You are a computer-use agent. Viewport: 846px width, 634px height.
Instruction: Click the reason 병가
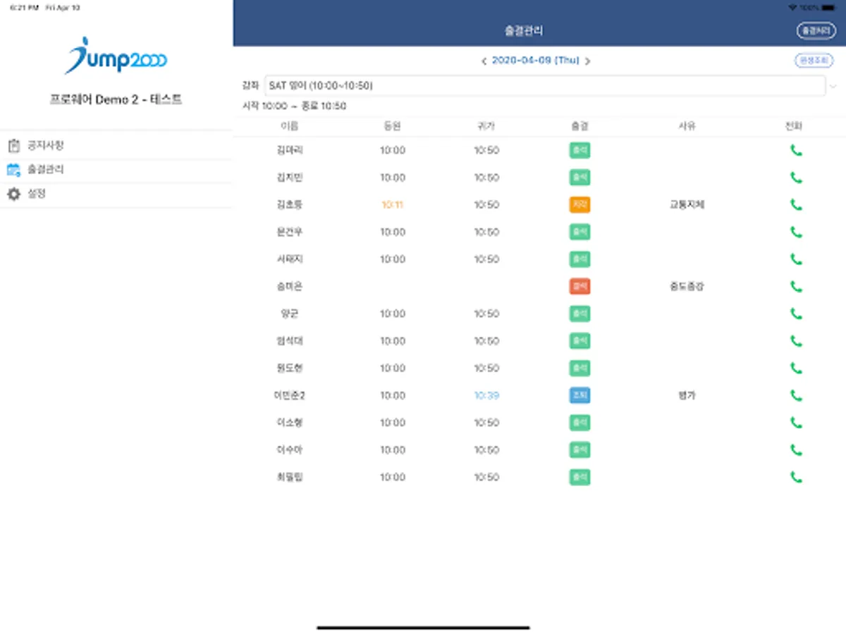(687, 395)
